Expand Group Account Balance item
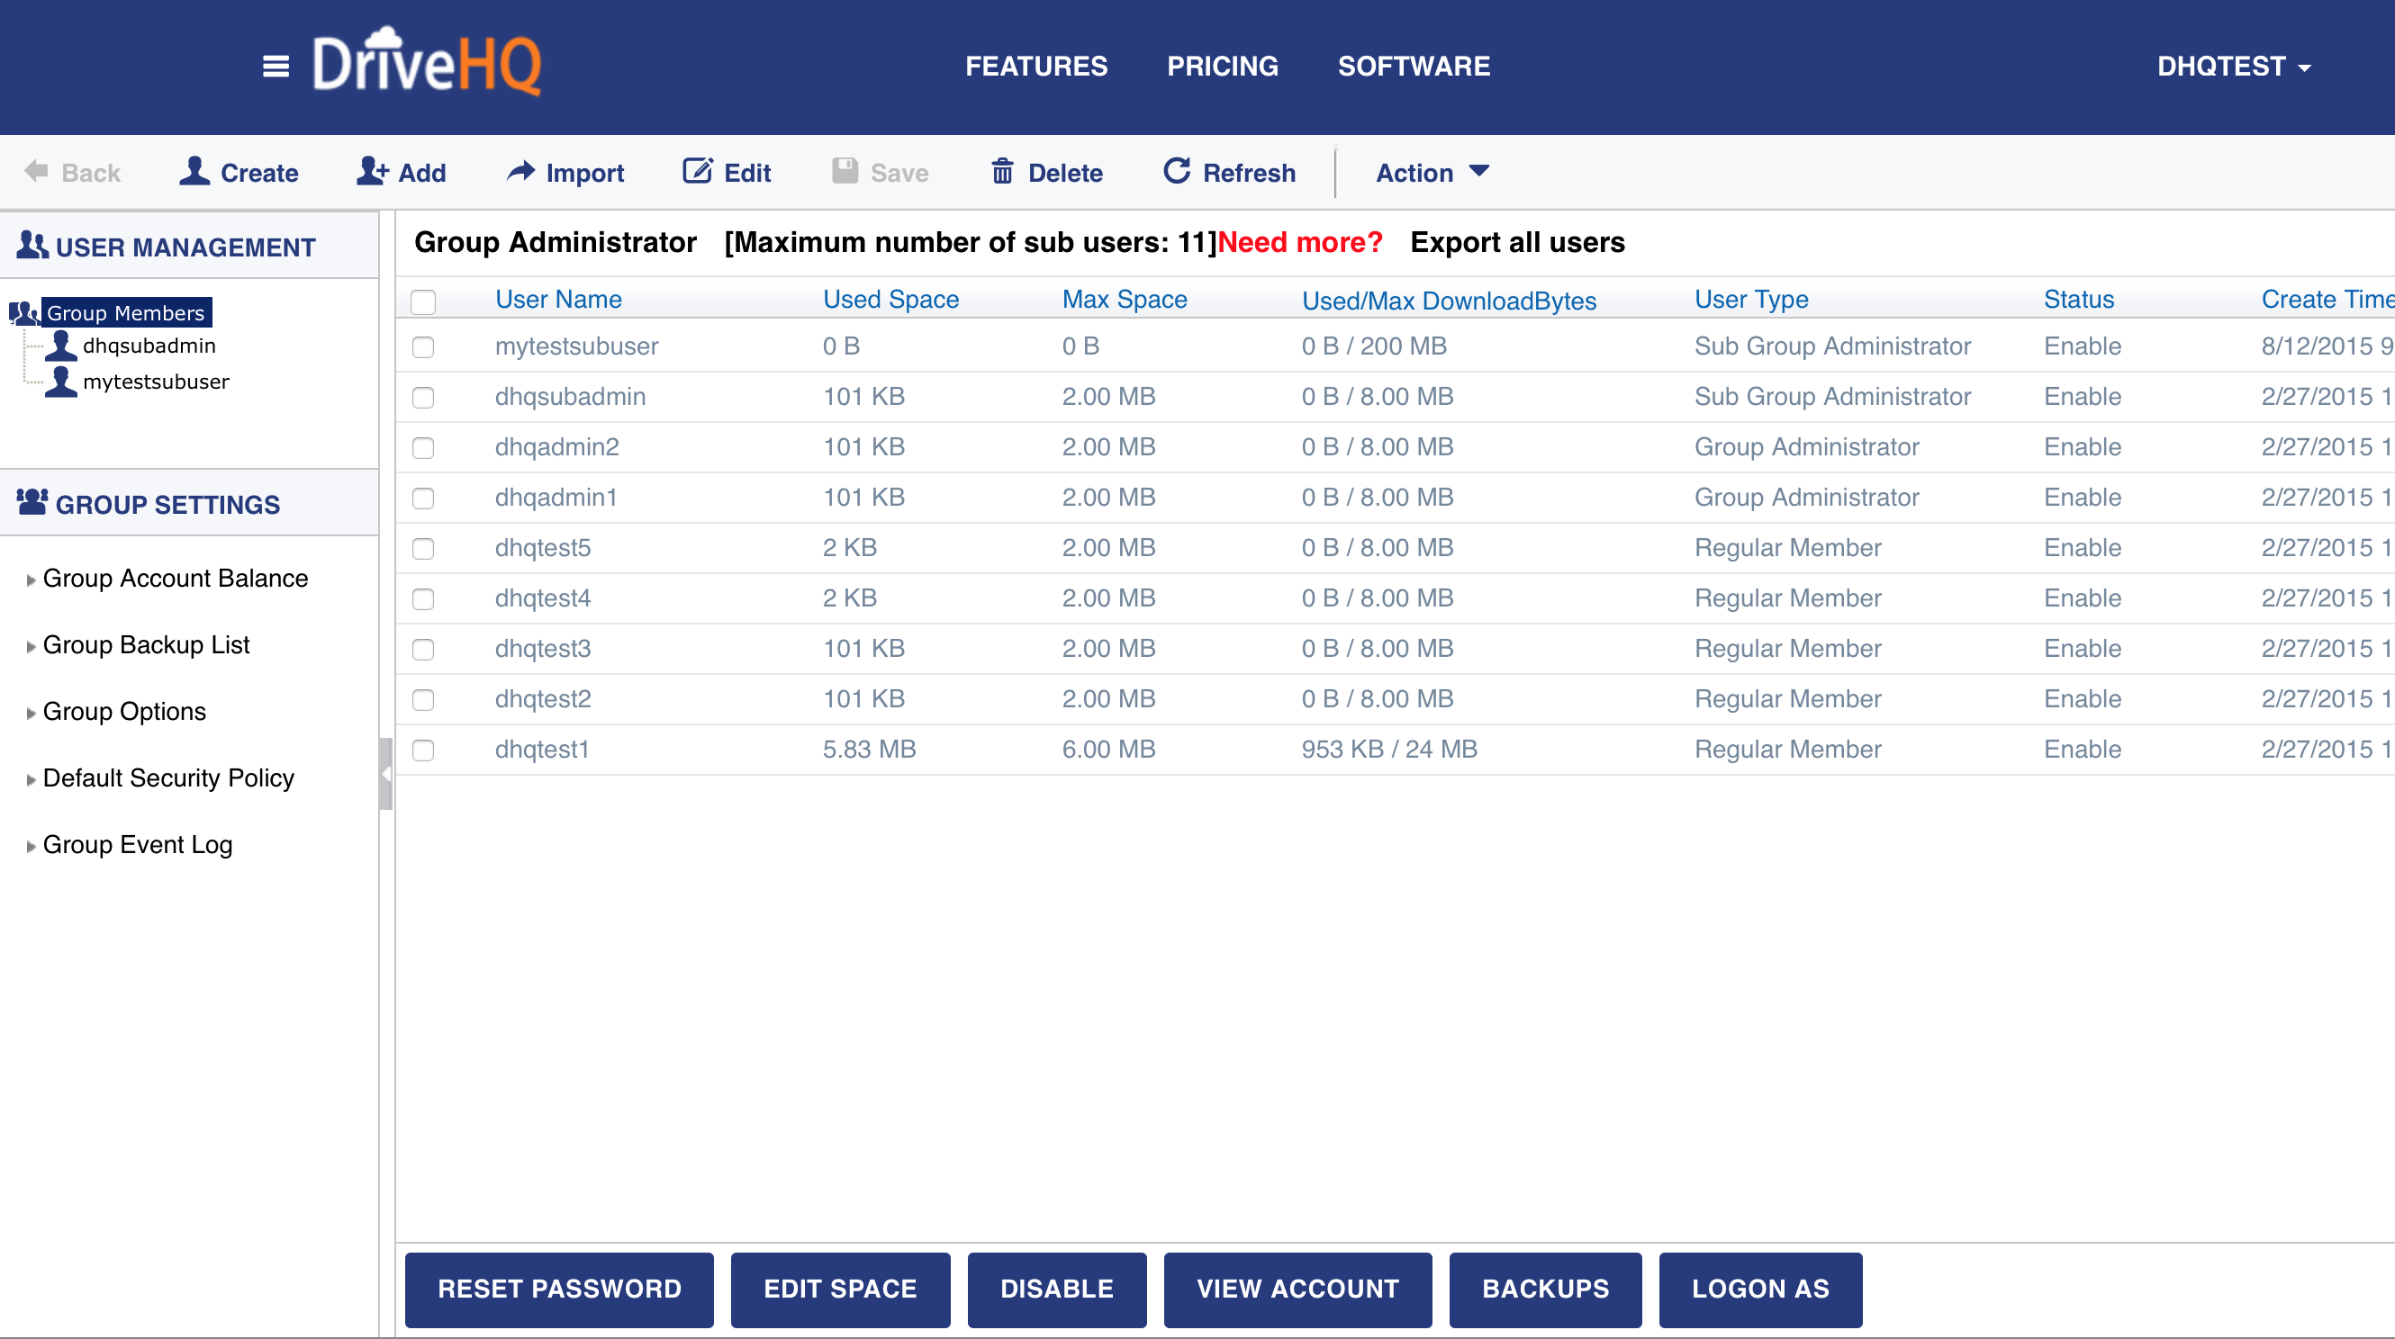 [x=175, y=578]
